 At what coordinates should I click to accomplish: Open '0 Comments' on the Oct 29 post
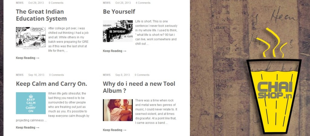coord(56,3)
